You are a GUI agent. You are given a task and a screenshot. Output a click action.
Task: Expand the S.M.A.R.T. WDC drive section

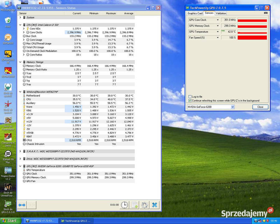pyautogui.click(x=20, y=151)
